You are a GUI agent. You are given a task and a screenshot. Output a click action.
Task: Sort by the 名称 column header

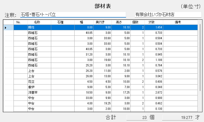point(39,22)
